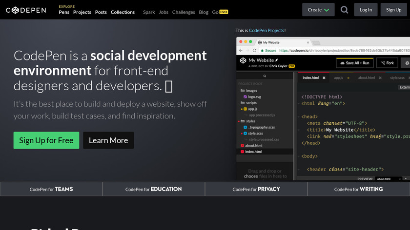Open the Collections nav item

pos(123,12)
